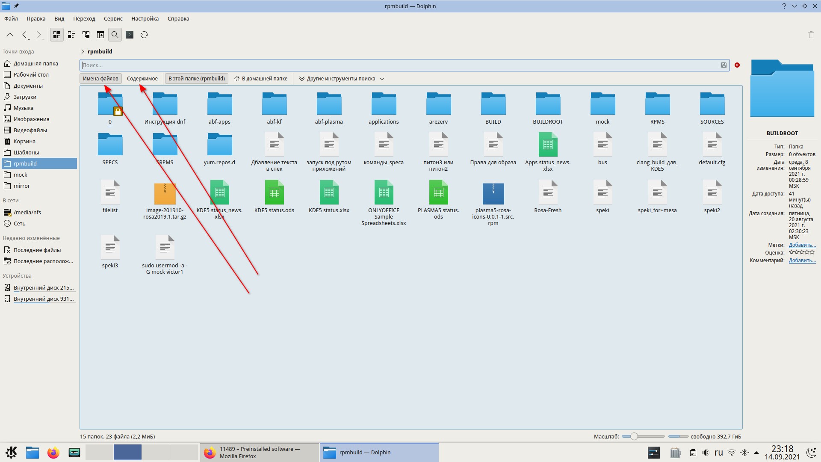Click the save search icon in search bar
The width and height of the screenshot is (821, 462).
[x=724, y=65]
